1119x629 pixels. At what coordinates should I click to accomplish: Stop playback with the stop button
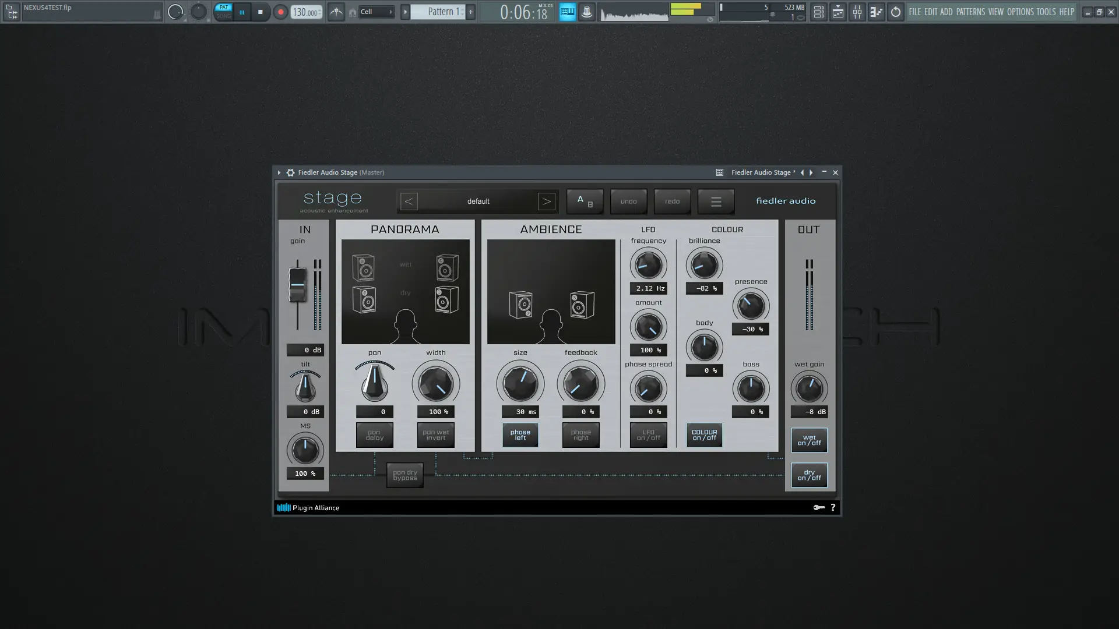pyautogui.click(x=261, y=12)
